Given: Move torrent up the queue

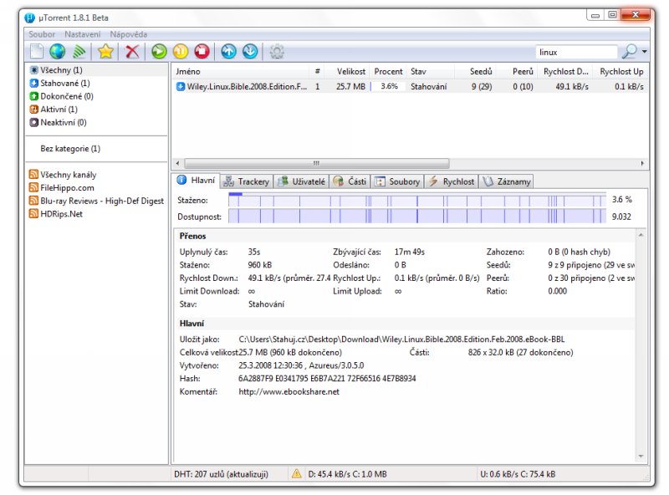Looking at the screenshot, I should coord(228,52).
